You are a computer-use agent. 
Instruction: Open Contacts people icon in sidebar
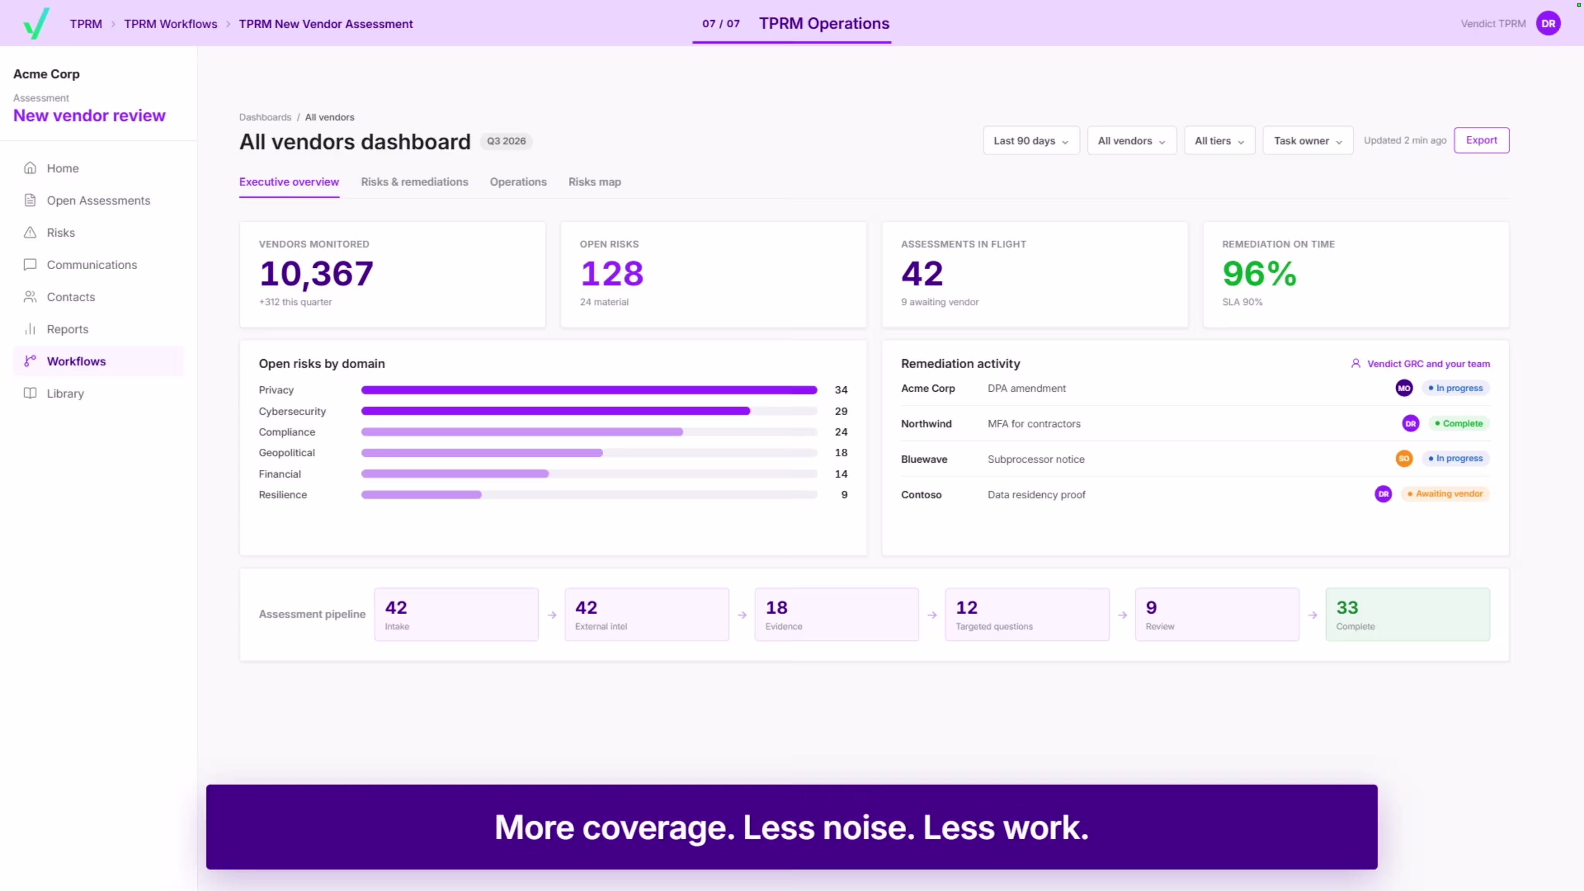coord(30,296)
